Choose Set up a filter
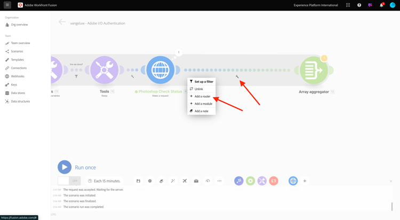The width and height of the screenshot is (400, 220). click(202, 81)
